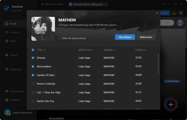Sort list by KÜNSTLER column
Image resolution: width=187 pixels, height=120 pixels.
86,50
